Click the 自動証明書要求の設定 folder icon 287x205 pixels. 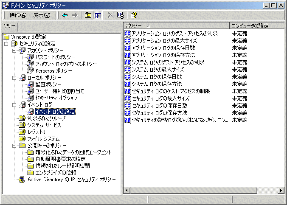point(30,159)
